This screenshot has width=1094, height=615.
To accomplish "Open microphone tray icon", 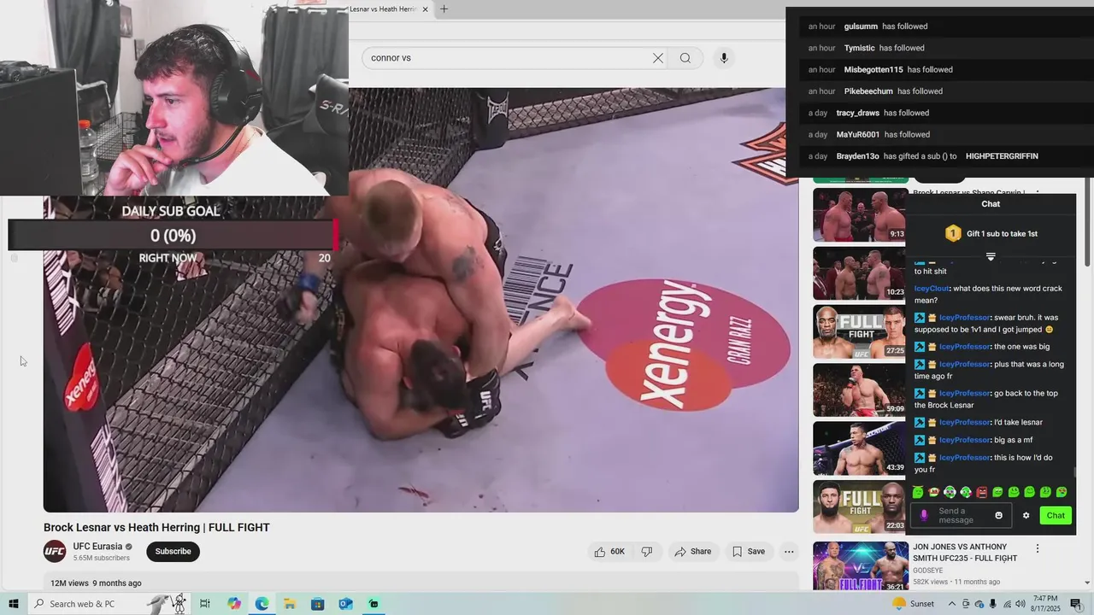I will coord(993,604).
